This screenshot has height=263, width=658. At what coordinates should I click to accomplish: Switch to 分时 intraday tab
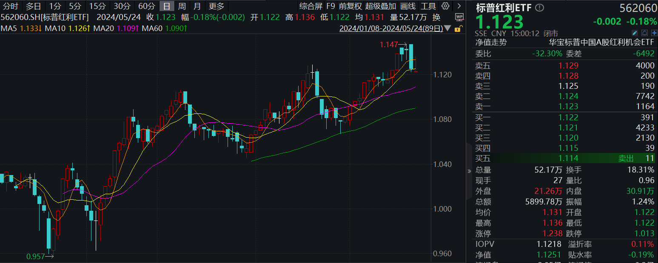point(11,6)
